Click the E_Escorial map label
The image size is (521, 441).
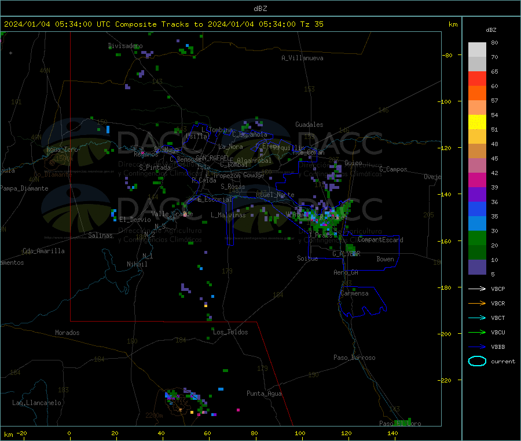coord(215,199)
